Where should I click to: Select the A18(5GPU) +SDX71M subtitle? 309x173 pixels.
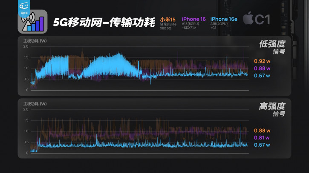pyautogui.click(x=191, y=26)
